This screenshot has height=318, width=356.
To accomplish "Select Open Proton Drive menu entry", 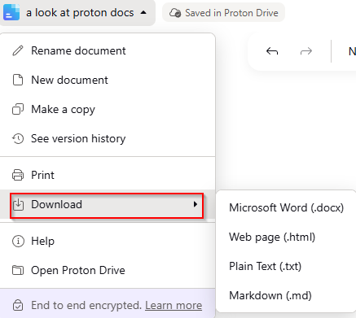I will (108, 270).
